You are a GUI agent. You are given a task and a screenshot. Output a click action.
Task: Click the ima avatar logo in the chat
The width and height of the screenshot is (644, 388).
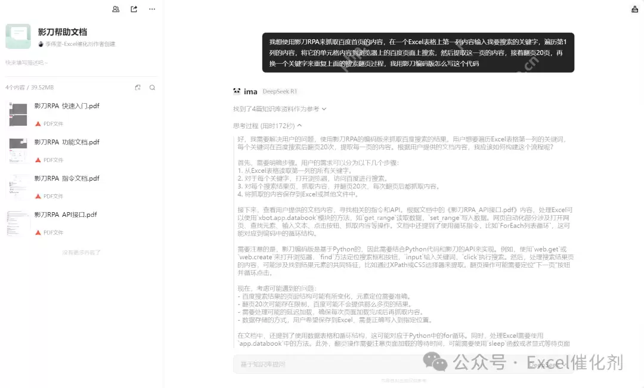click(237, 91)
